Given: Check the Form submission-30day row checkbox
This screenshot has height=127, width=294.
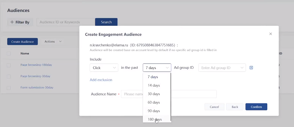Looking at the screenshot, I should [x=9, y=87].
